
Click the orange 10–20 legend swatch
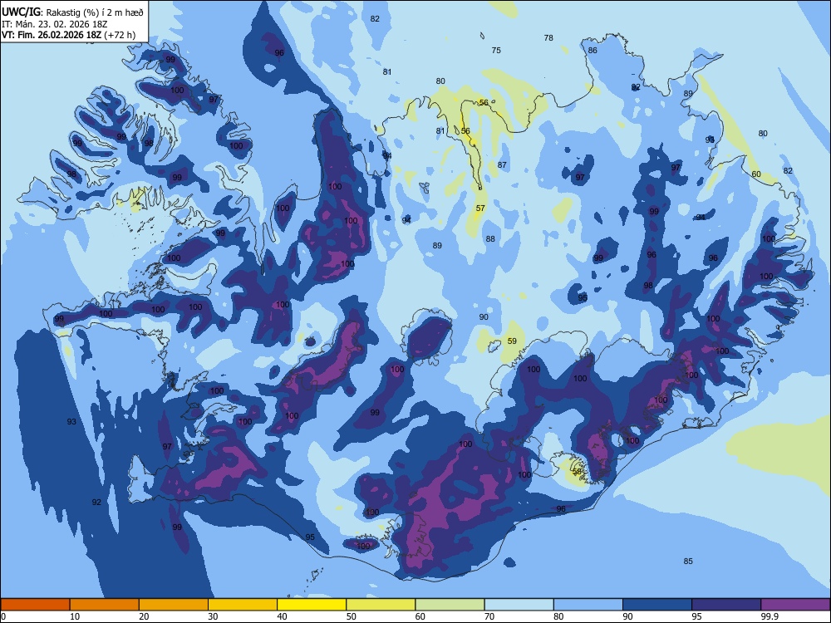tap(105, 605)
